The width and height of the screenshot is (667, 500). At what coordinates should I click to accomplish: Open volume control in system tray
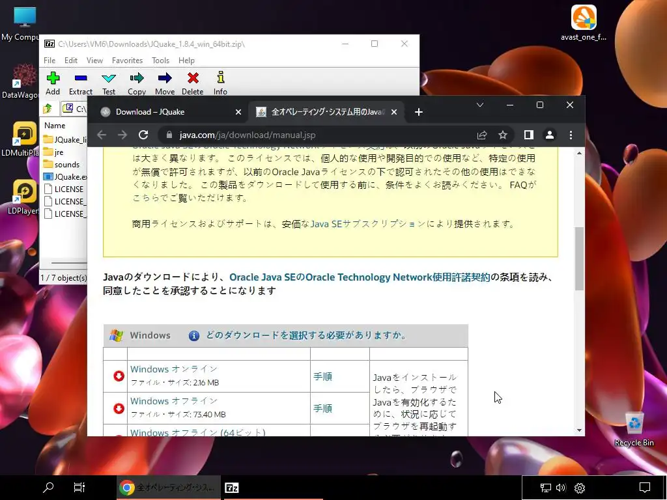pyautogui.click(x=561, y=488)
